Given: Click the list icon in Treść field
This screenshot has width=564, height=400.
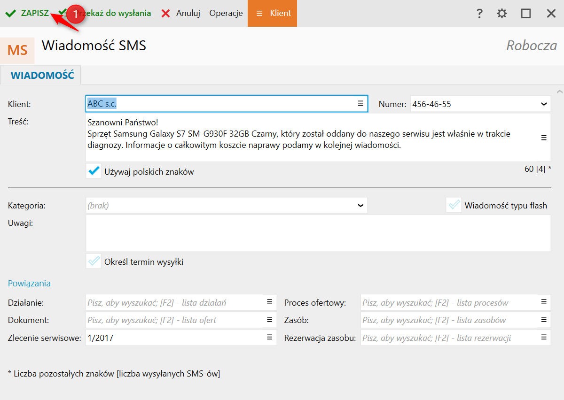Looking at the screenshot, I should tap(544, 138).
